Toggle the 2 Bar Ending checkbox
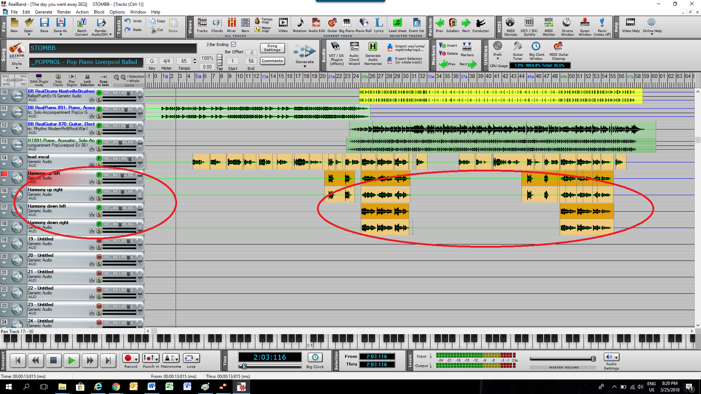Viewport: 701px width, 394px height. pos(234,45)
